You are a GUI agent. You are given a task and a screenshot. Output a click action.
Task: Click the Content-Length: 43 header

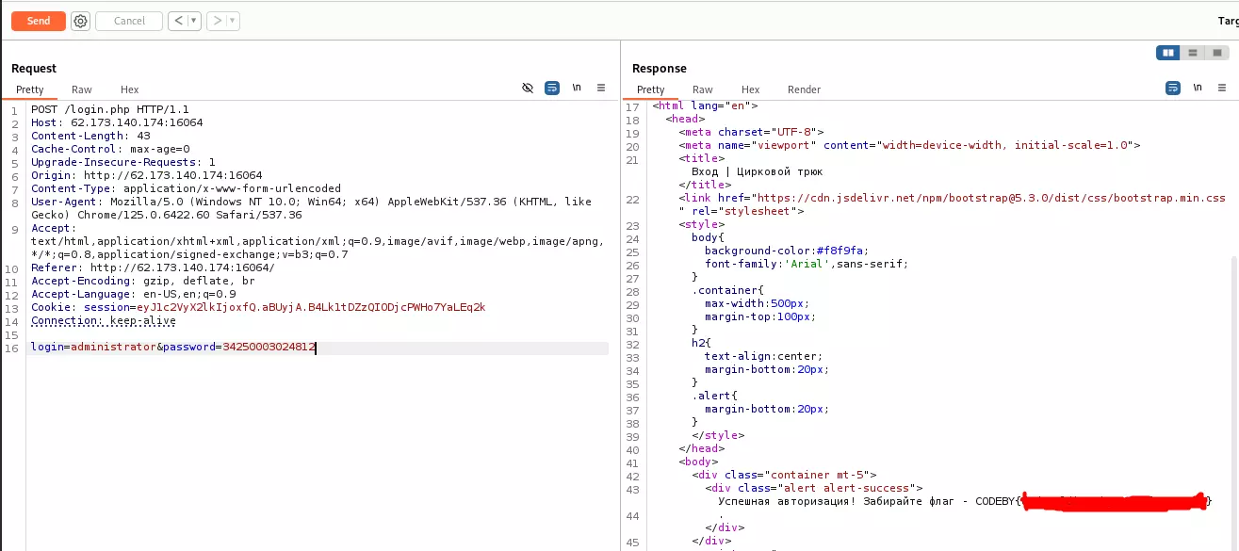[x=90, y=136]
